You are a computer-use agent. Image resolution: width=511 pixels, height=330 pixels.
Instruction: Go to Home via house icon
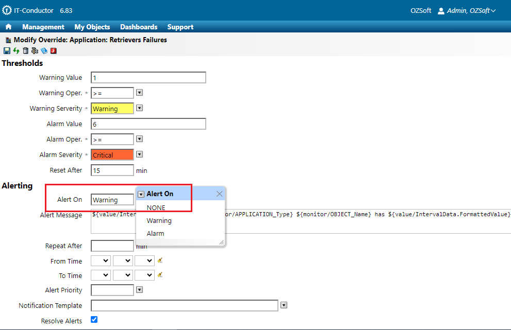(9, 27)
